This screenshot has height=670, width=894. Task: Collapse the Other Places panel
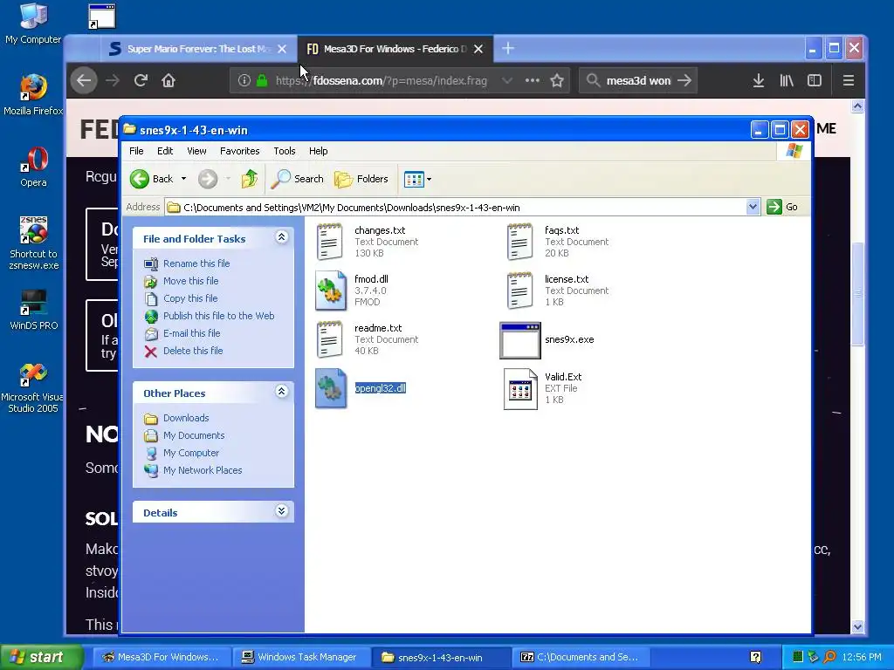tap(282, 392)
